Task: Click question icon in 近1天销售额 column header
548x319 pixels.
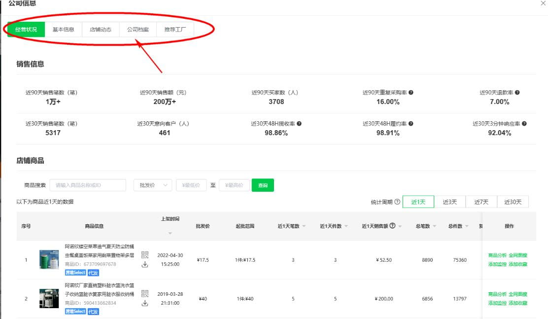Action: click(x=392, y=226)
